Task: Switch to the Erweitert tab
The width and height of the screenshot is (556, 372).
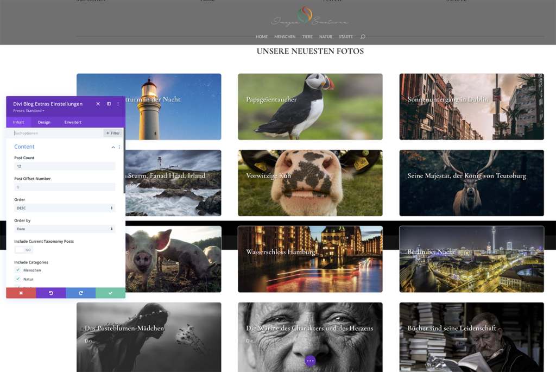Action: coord(73,122)
